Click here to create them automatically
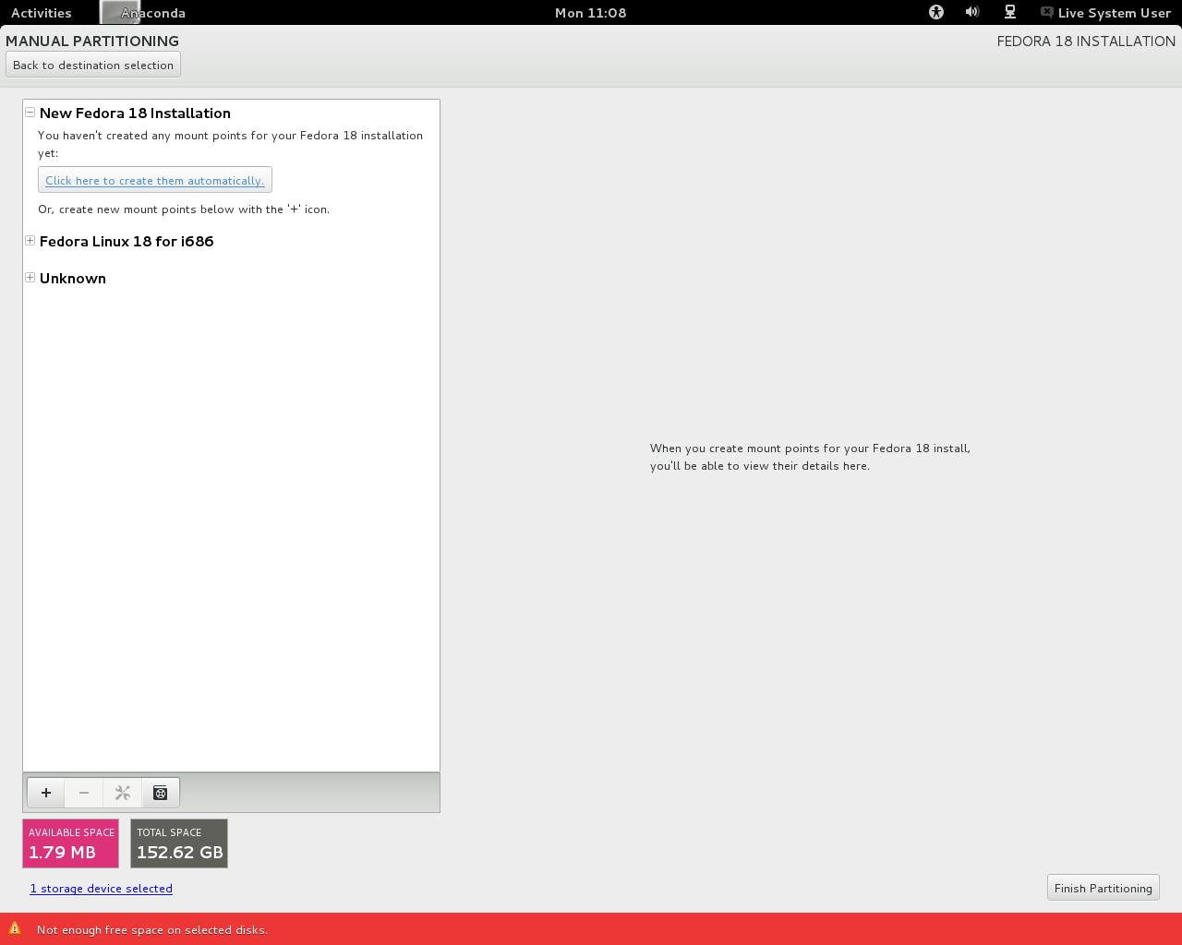The height and width of the screenshot is (945, 1182). pos(155,180)
